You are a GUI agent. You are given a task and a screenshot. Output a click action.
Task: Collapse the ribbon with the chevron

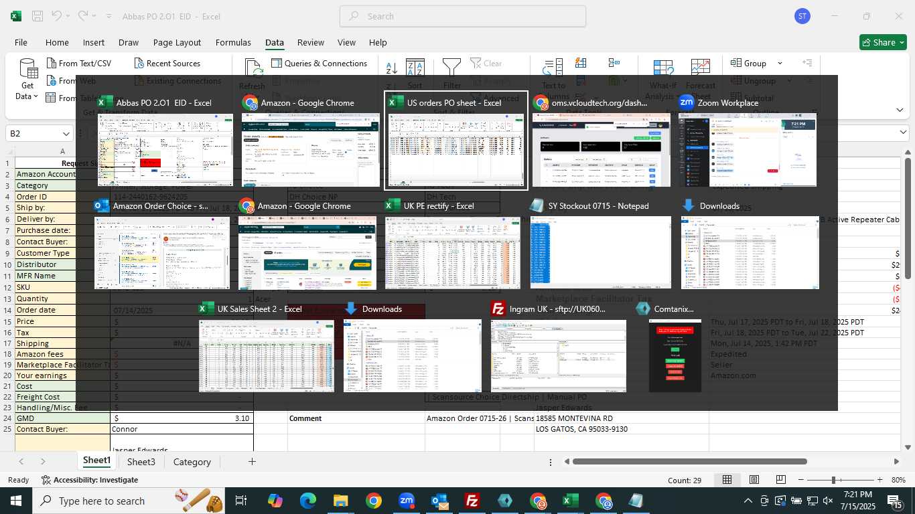point(900,110)
